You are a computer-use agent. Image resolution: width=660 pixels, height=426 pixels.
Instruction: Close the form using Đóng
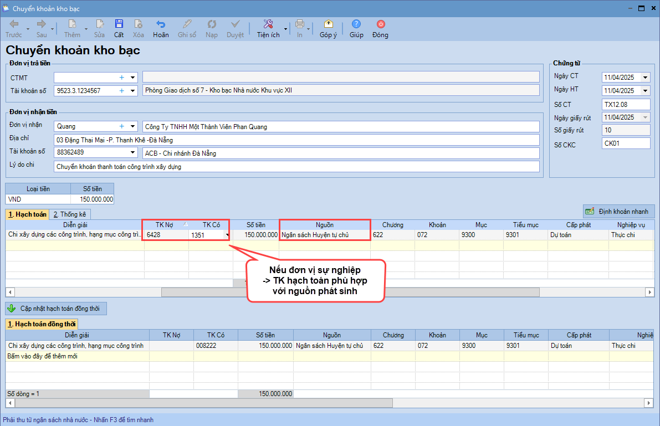click(x=381, y=29)
